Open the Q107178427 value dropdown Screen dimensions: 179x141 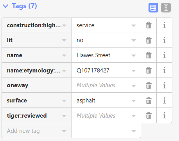click(134, 71)
